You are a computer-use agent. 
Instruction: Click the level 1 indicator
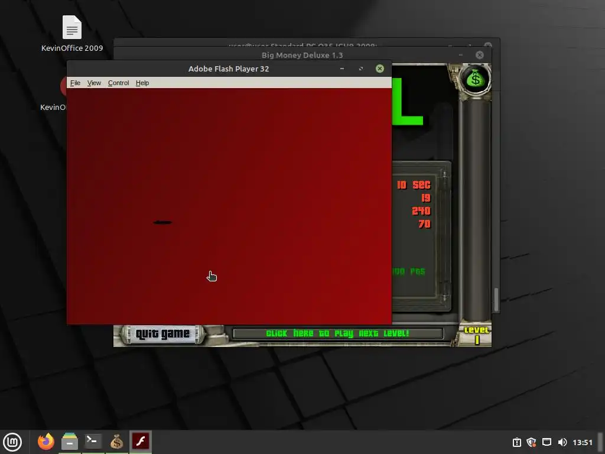click(x=477, y=335)
